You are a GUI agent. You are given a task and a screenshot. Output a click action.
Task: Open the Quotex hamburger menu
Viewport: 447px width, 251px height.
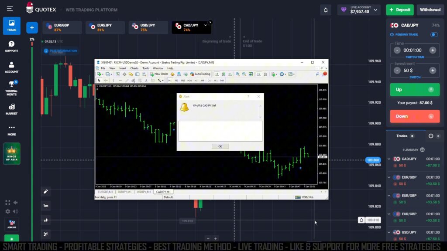tap(10, 9)
